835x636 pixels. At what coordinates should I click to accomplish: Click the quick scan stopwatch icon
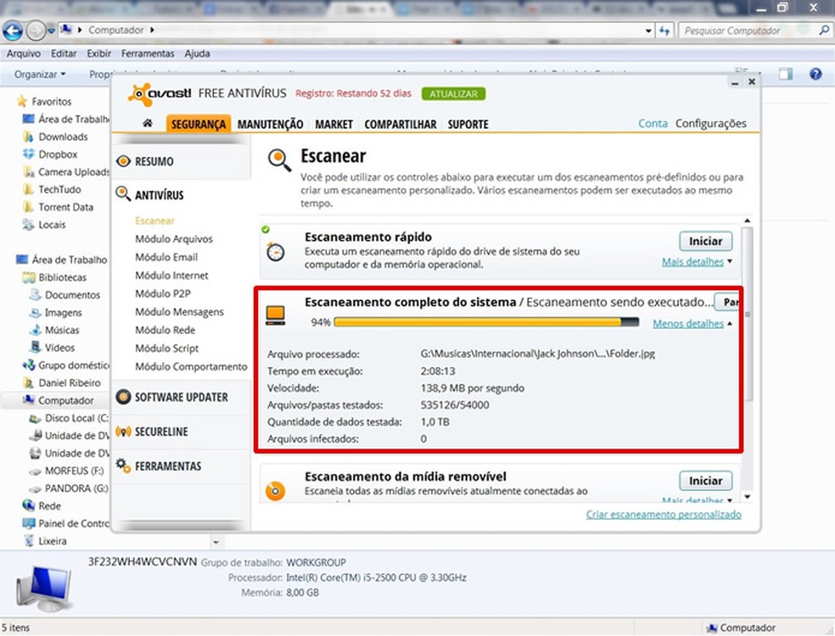click(x=275, y=251)
